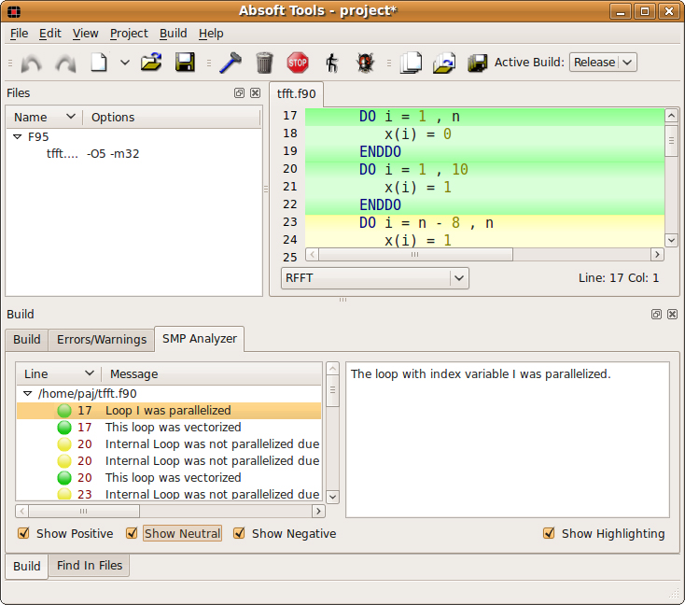Clean build with the trash can icon

(264, 63)
